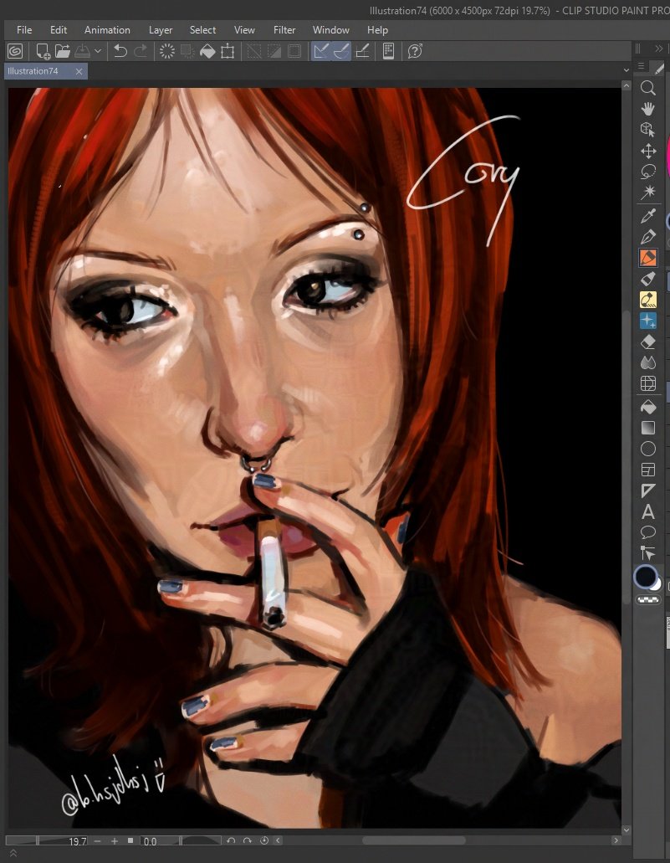The width and height of the screenshot is (670, 863).
Task: Select the Eraser tool
Action: 648,342
